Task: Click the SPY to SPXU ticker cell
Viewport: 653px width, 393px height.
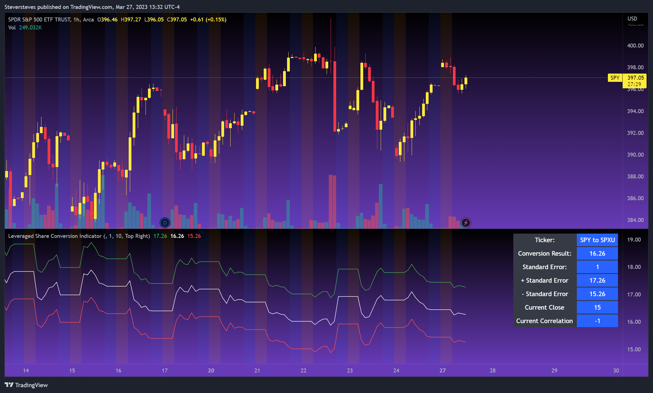Action: click(597, 240)
